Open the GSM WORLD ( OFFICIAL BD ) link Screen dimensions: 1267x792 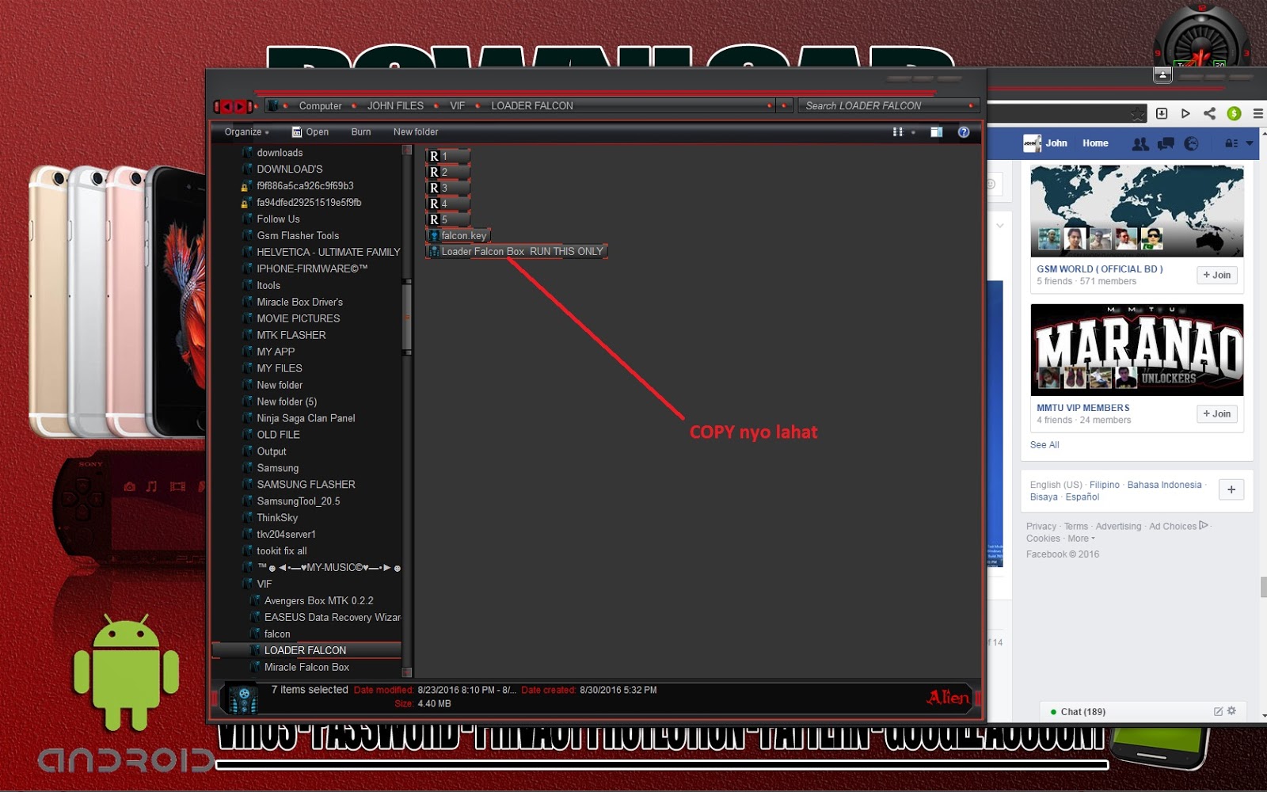pos(1100,269)
